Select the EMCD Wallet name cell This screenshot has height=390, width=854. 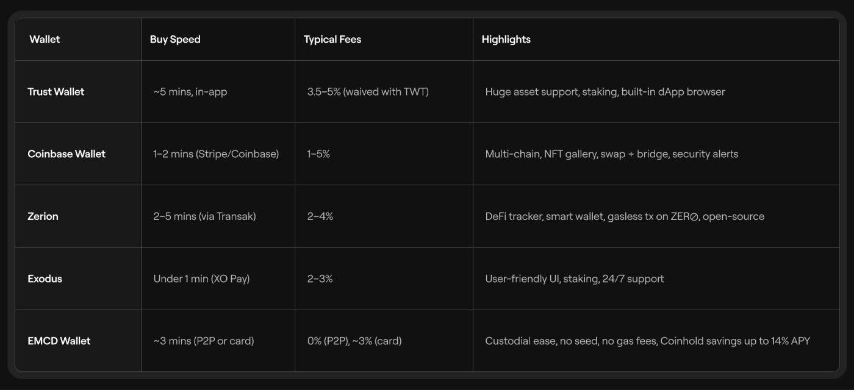(59, 341)
